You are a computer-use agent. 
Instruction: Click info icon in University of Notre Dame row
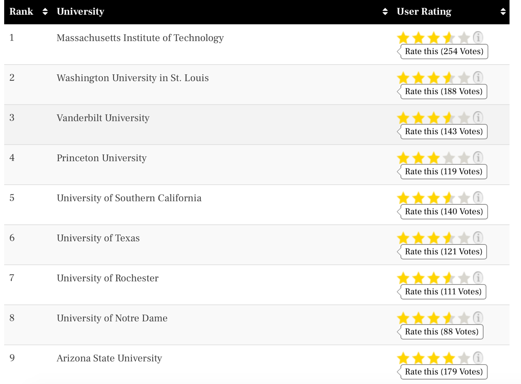tap(478, 318)
